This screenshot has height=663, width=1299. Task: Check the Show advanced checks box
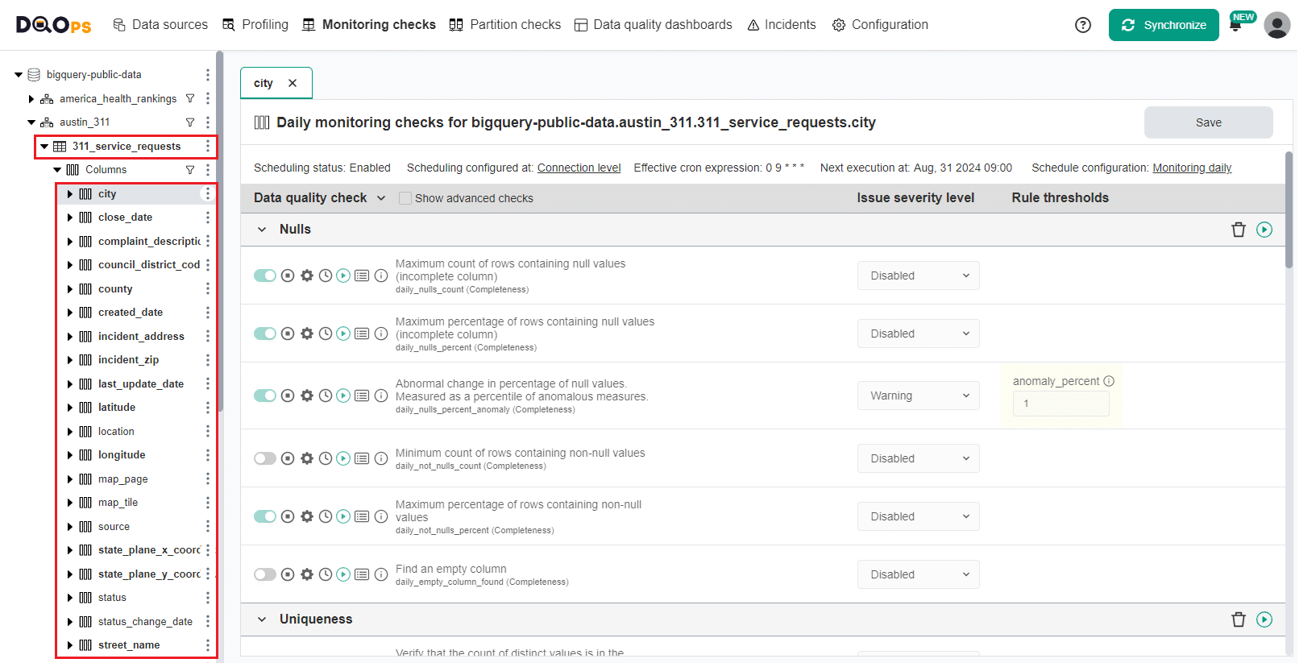coord(405,198)
